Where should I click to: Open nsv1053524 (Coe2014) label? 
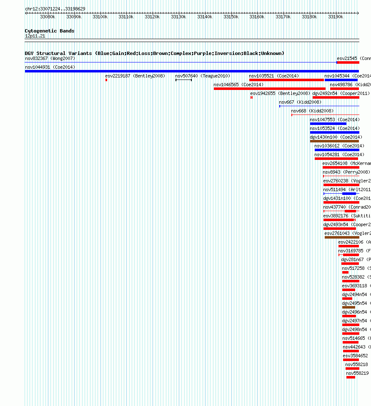pyautogui.click(x=335, y=129)
